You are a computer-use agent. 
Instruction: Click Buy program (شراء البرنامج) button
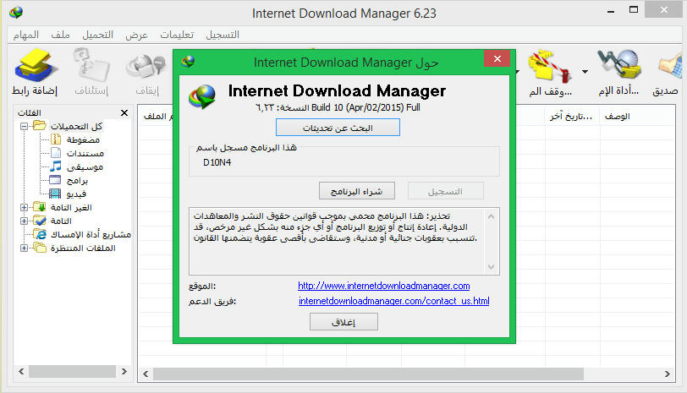click(x=357, y=191)
